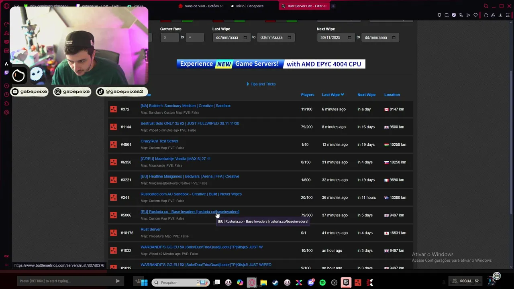Viewport: 514px width, 289px height.
Task: Open Epic Games Launcher from taskbar
Action: 346,283
